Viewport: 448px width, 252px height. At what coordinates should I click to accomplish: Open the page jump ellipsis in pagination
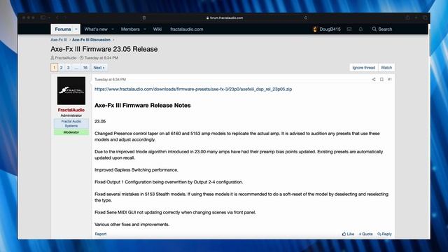(76, 68)
